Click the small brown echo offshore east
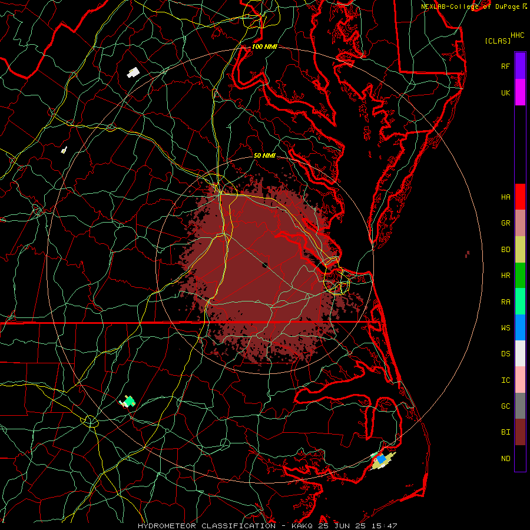 coord(468,254)
